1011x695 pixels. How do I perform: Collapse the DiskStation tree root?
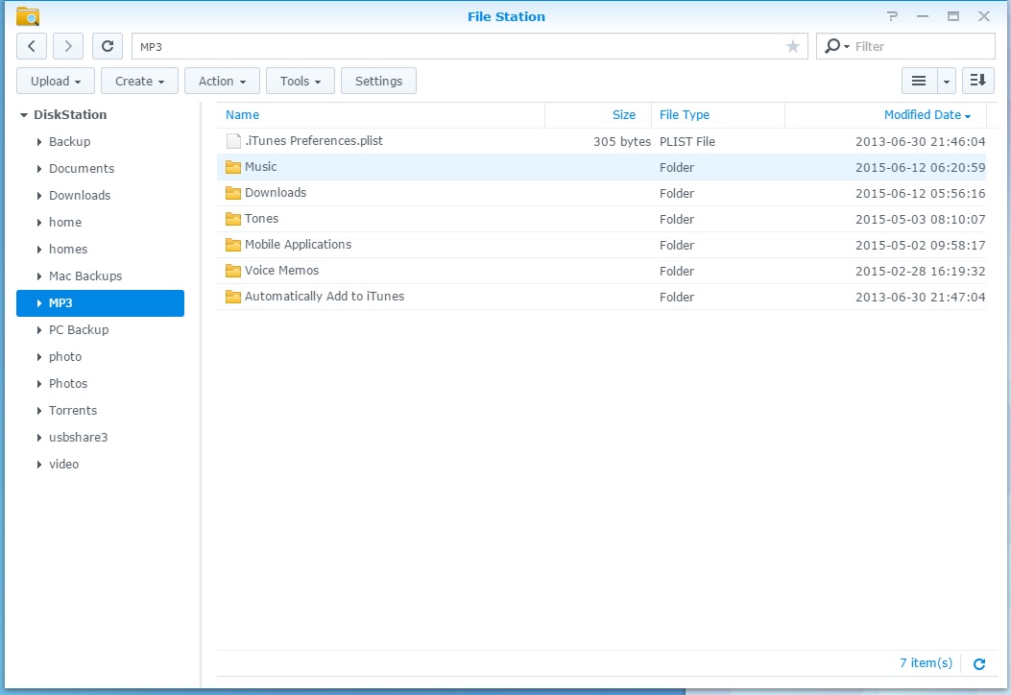24,115
